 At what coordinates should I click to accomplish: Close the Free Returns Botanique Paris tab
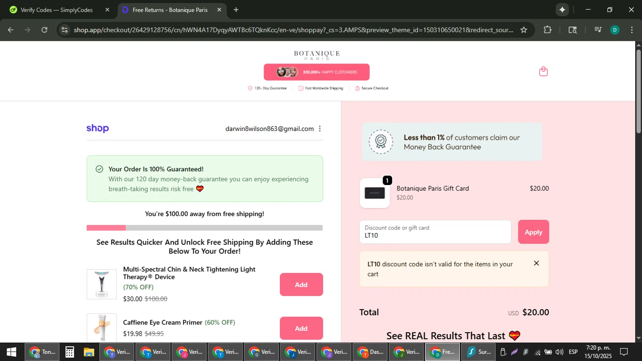(x=219, y=10)
